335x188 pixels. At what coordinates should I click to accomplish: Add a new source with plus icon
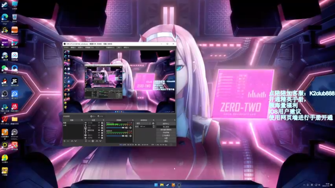(86, 141)
